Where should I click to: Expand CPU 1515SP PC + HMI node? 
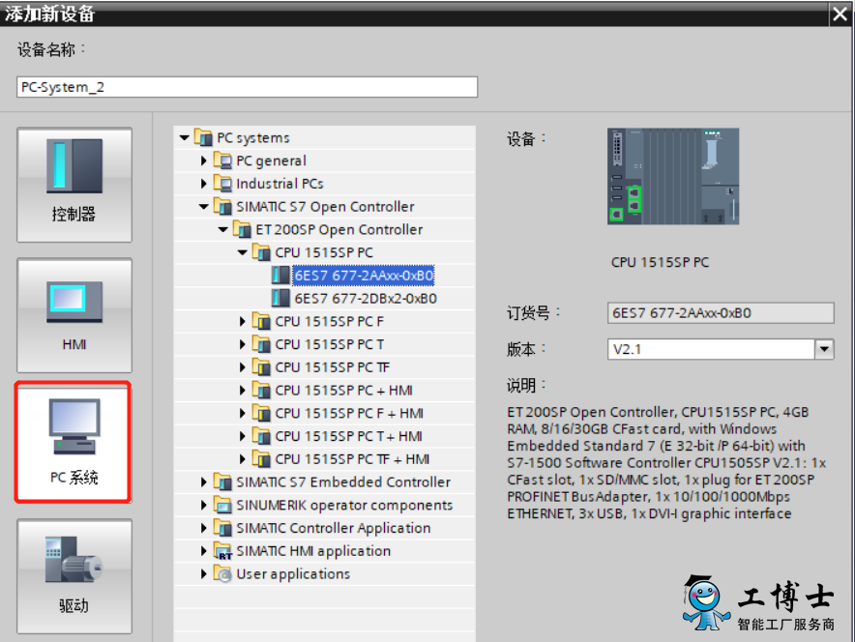[x=242, y=391]
